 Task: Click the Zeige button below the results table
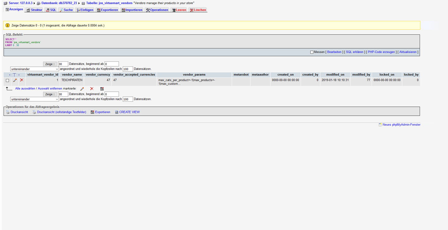[x=50, y=94]
